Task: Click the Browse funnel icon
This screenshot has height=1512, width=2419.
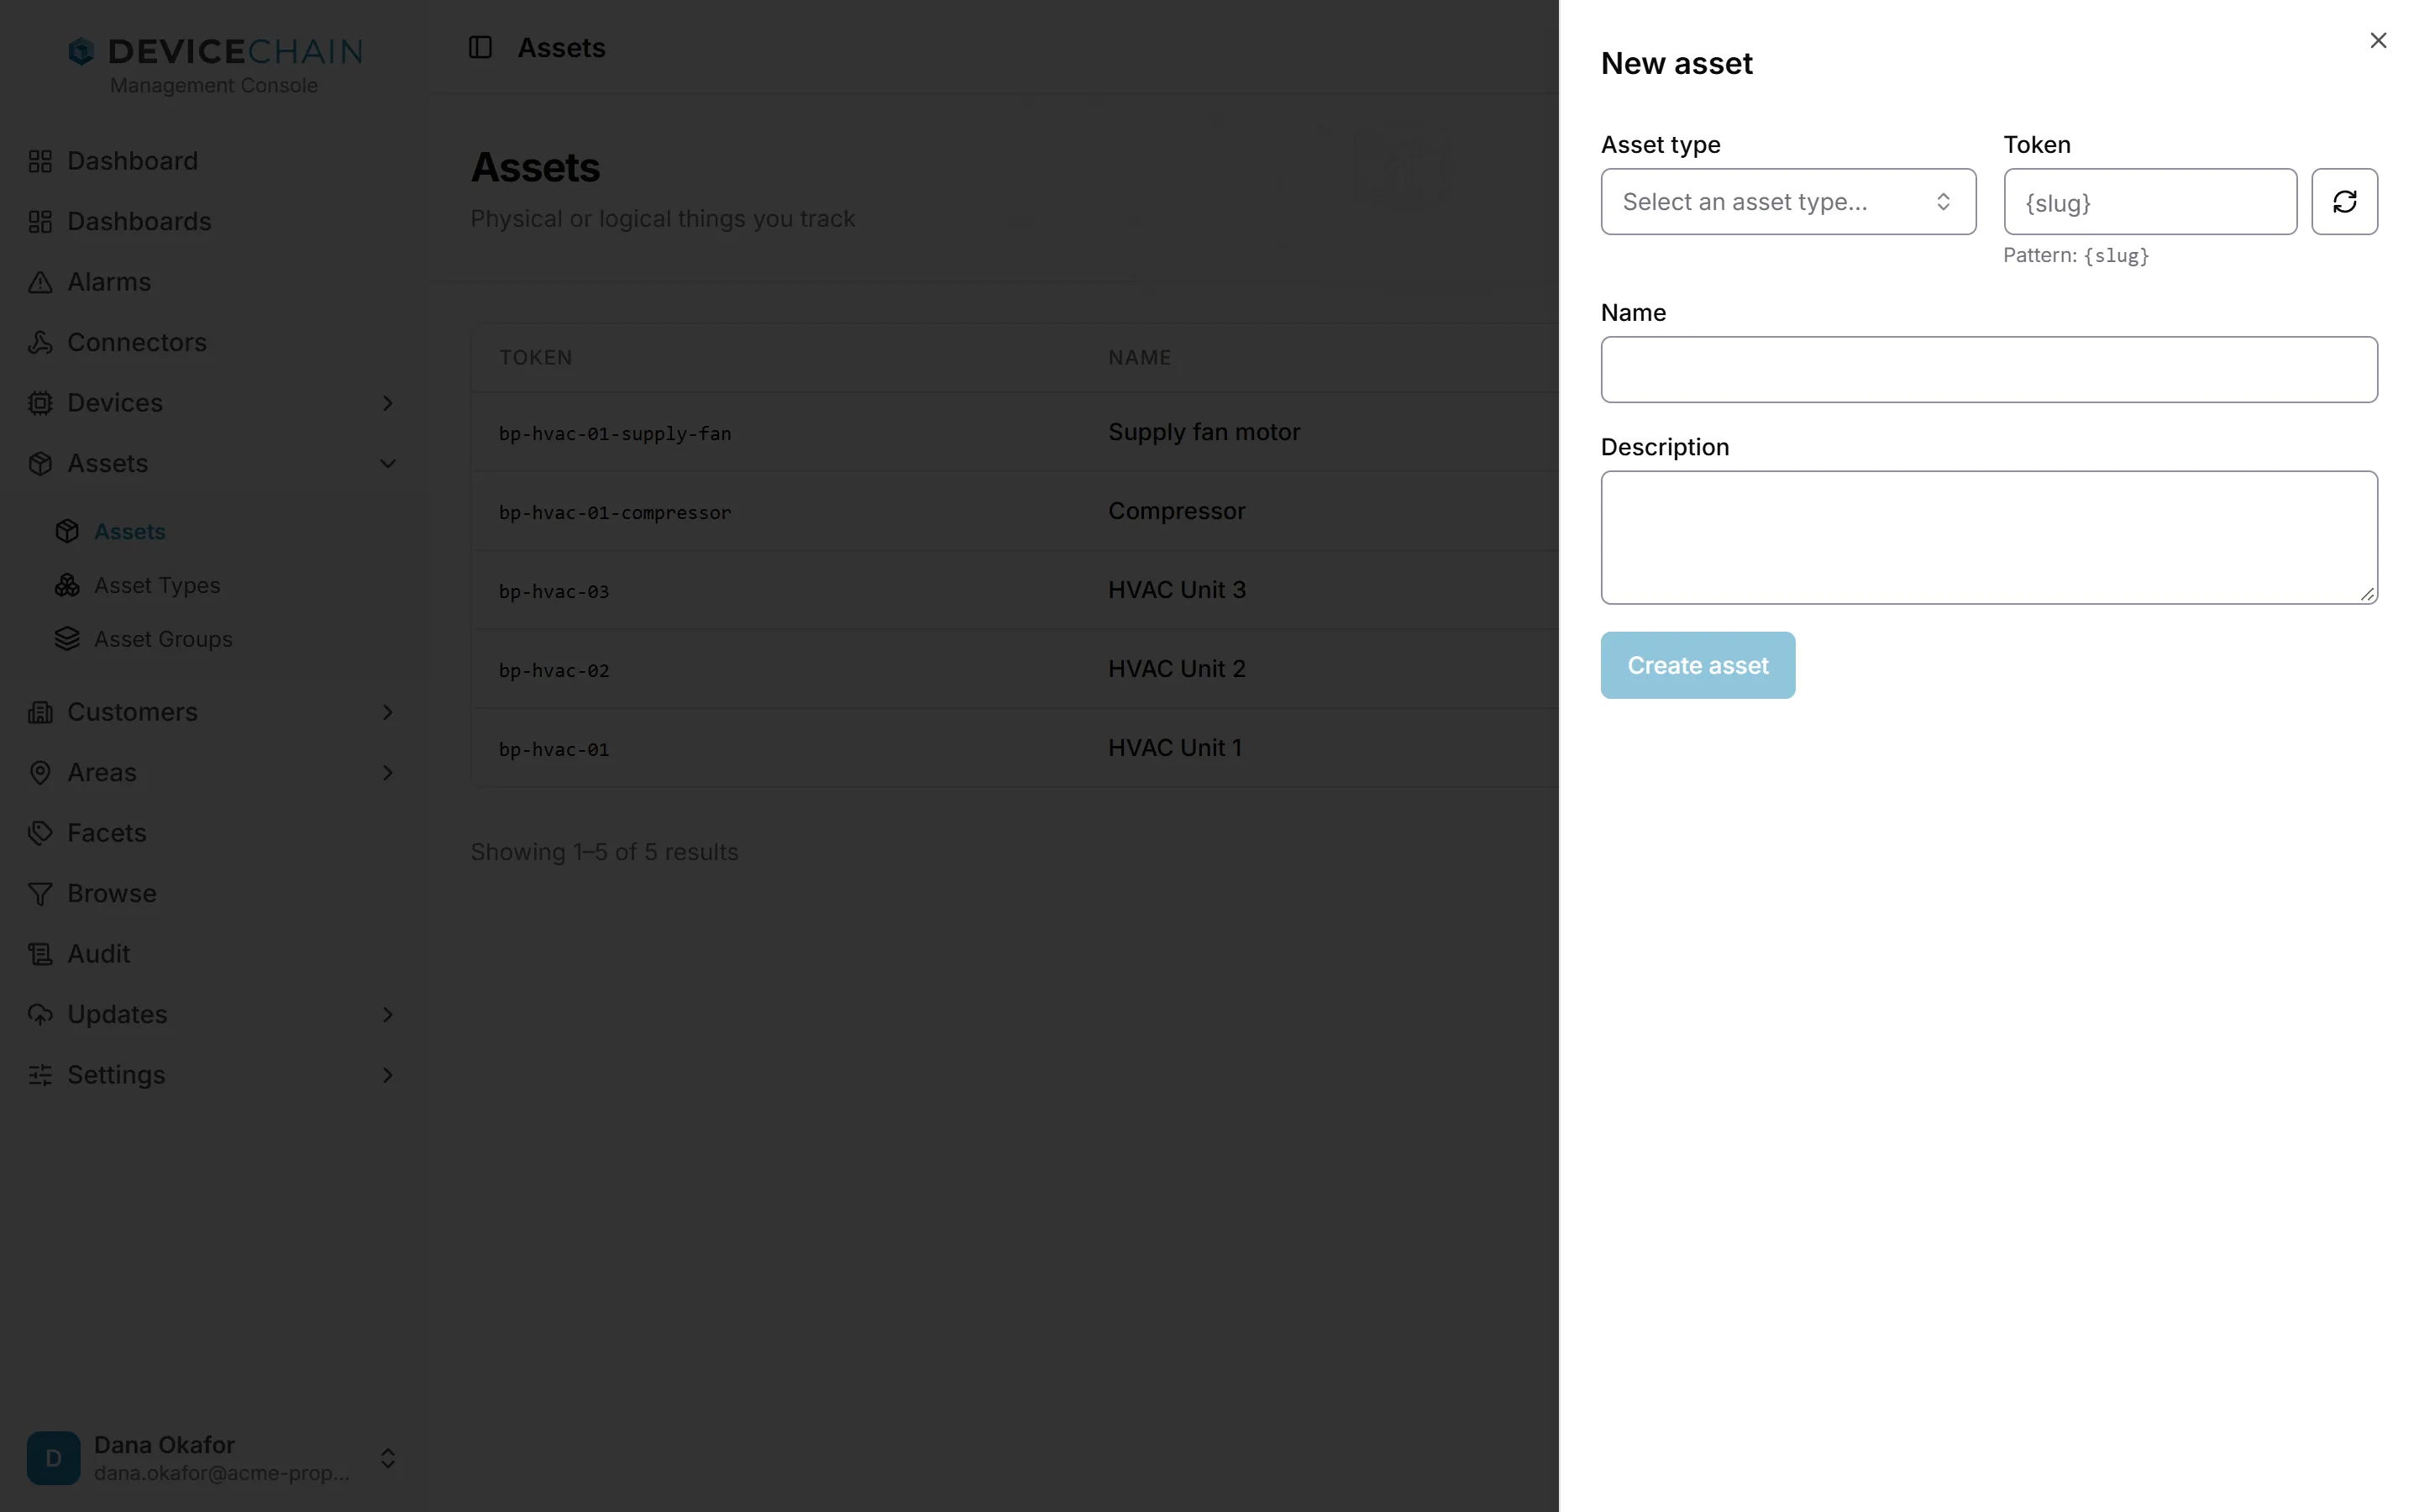Action: (40, 894)
